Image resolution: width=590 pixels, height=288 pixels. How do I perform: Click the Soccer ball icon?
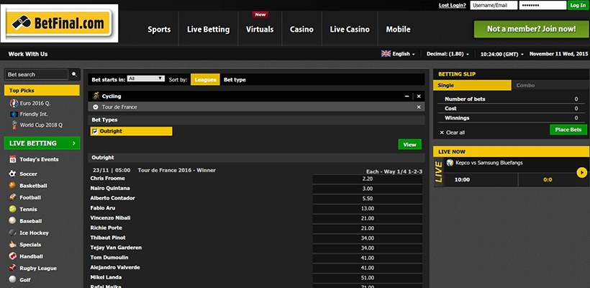(x=13, y=174)
